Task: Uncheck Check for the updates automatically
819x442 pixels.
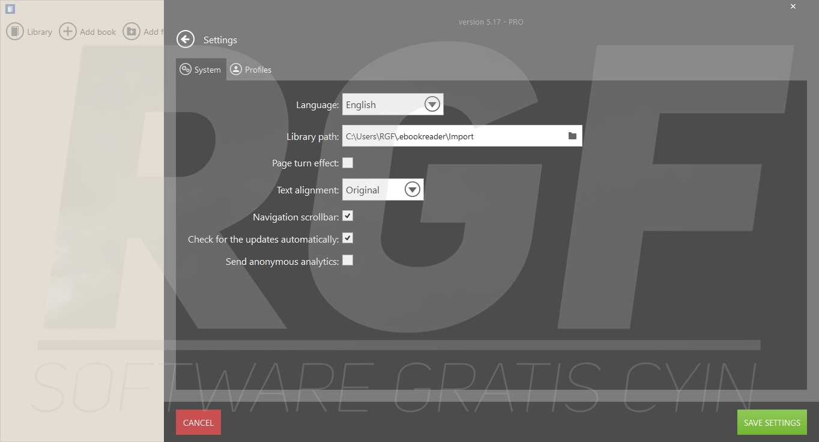Action: (x=348, y=238)
